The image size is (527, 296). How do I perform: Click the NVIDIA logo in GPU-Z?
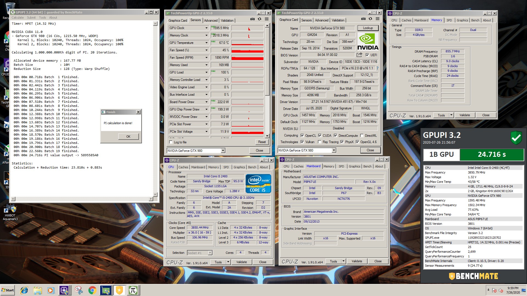(368, 41)
